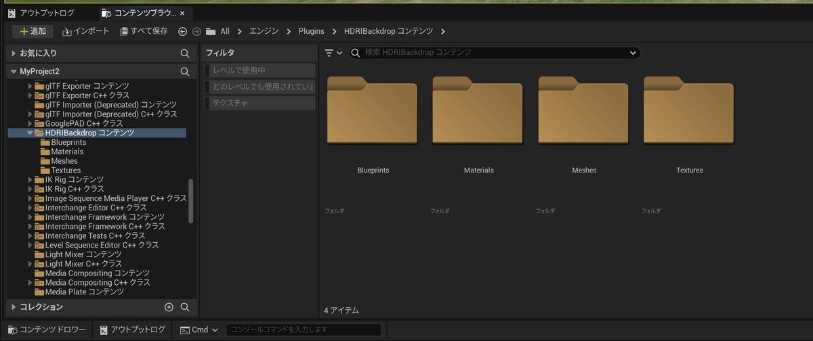The height and width of the screenshot is (341, 813).
Task: Select the エンジン breadcrumb
Action: pos(264,31)
